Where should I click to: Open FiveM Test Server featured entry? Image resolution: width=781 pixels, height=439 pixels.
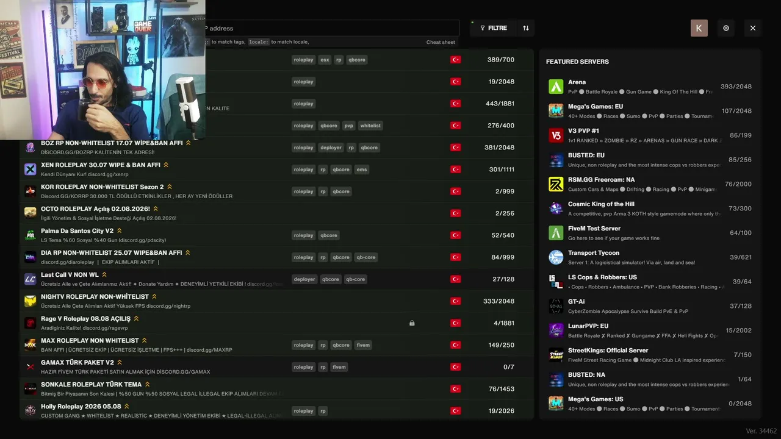(650, 233)
